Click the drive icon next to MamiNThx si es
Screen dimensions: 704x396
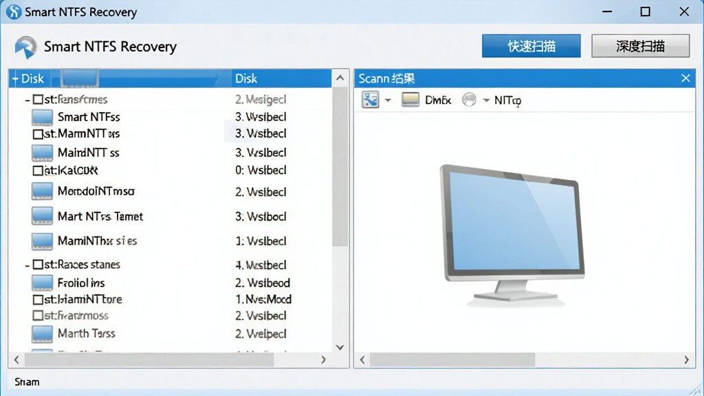(42, 241)
